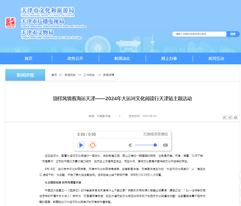This screenshot has width=241, height=206.
Task: Open the 网上办事 navigation item
Action: pyautogui.click(x=169, y=58)
